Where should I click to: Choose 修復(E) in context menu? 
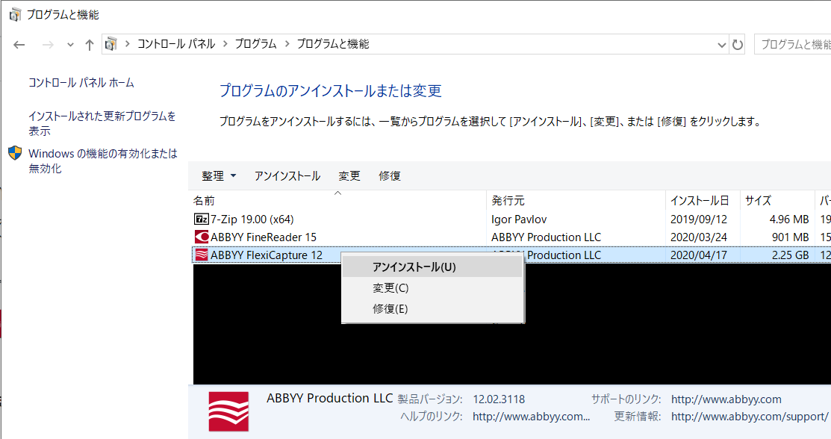(x=433, y=308)
